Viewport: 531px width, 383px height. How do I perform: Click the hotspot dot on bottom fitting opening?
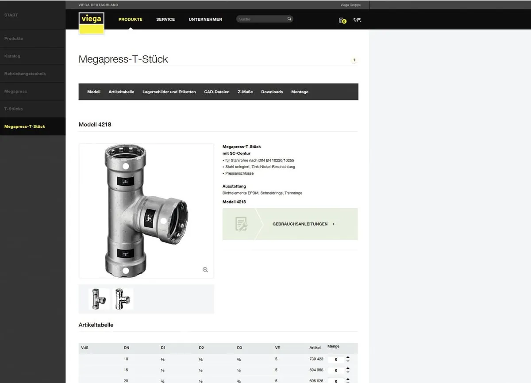[126, 270]
